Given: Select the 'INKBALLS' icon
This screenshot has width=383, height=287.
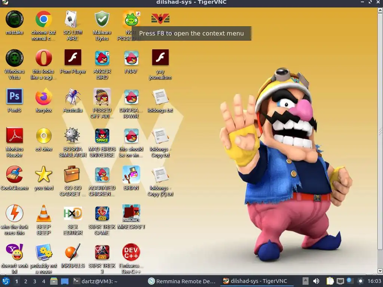Looking at the screenshot, I should [x=73, y=252].
